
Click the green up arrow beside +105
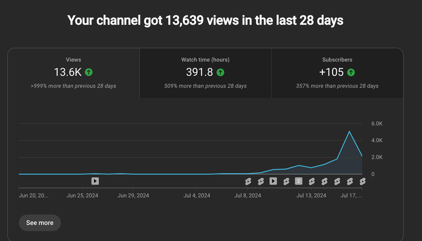coord(351,72)
